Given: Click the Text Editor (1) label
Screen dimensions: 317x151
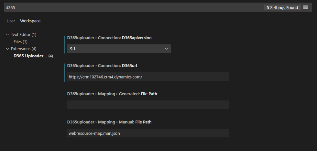Looking at the screenshot, I should coord(23,35).
